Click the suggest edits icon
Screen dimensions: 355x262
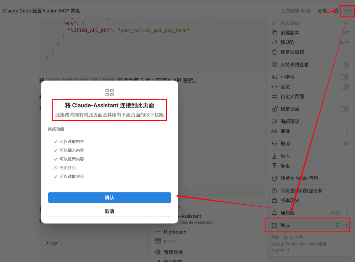coord(274,121)
